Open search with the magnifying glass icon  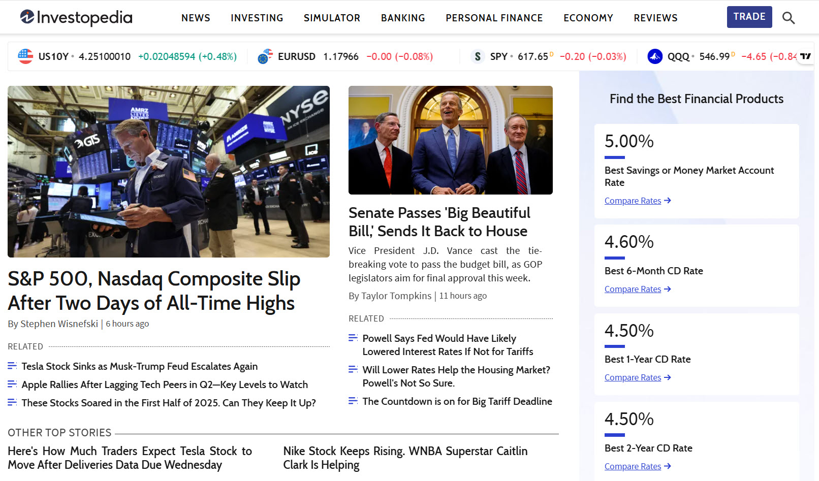[x=789, y=17]
